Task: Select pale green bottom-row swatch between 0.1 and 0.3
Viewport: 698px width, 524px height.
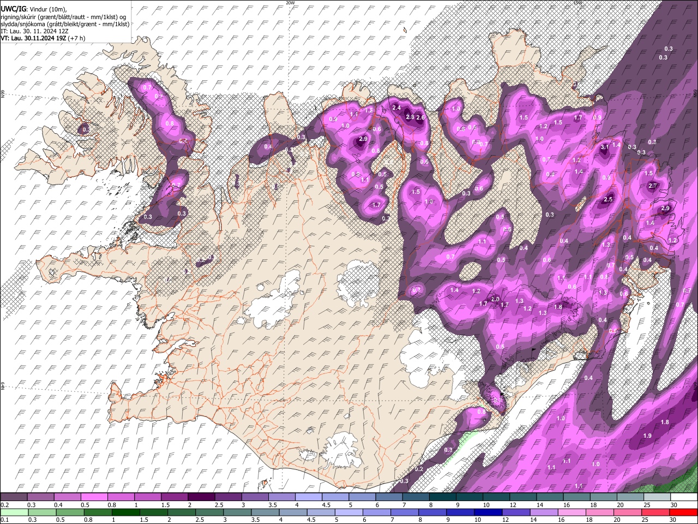Action: click(x=14, y=513)
